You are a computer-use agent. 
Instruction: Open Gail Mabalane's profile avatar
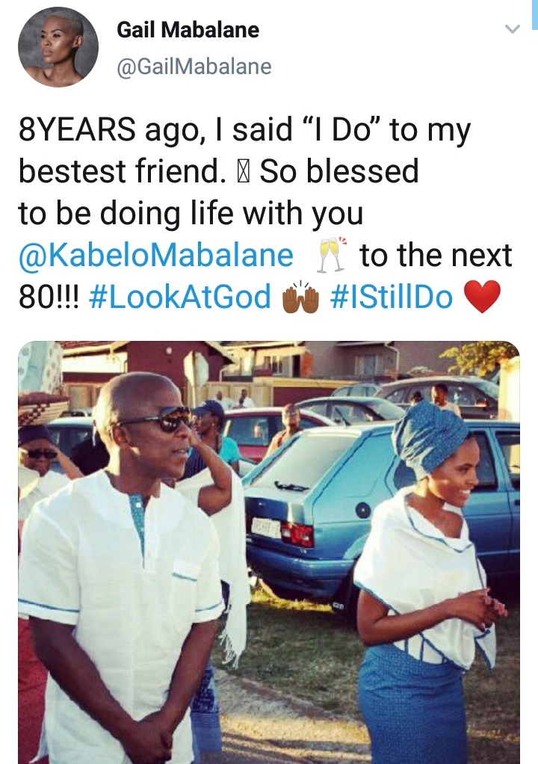pos(58,47)
